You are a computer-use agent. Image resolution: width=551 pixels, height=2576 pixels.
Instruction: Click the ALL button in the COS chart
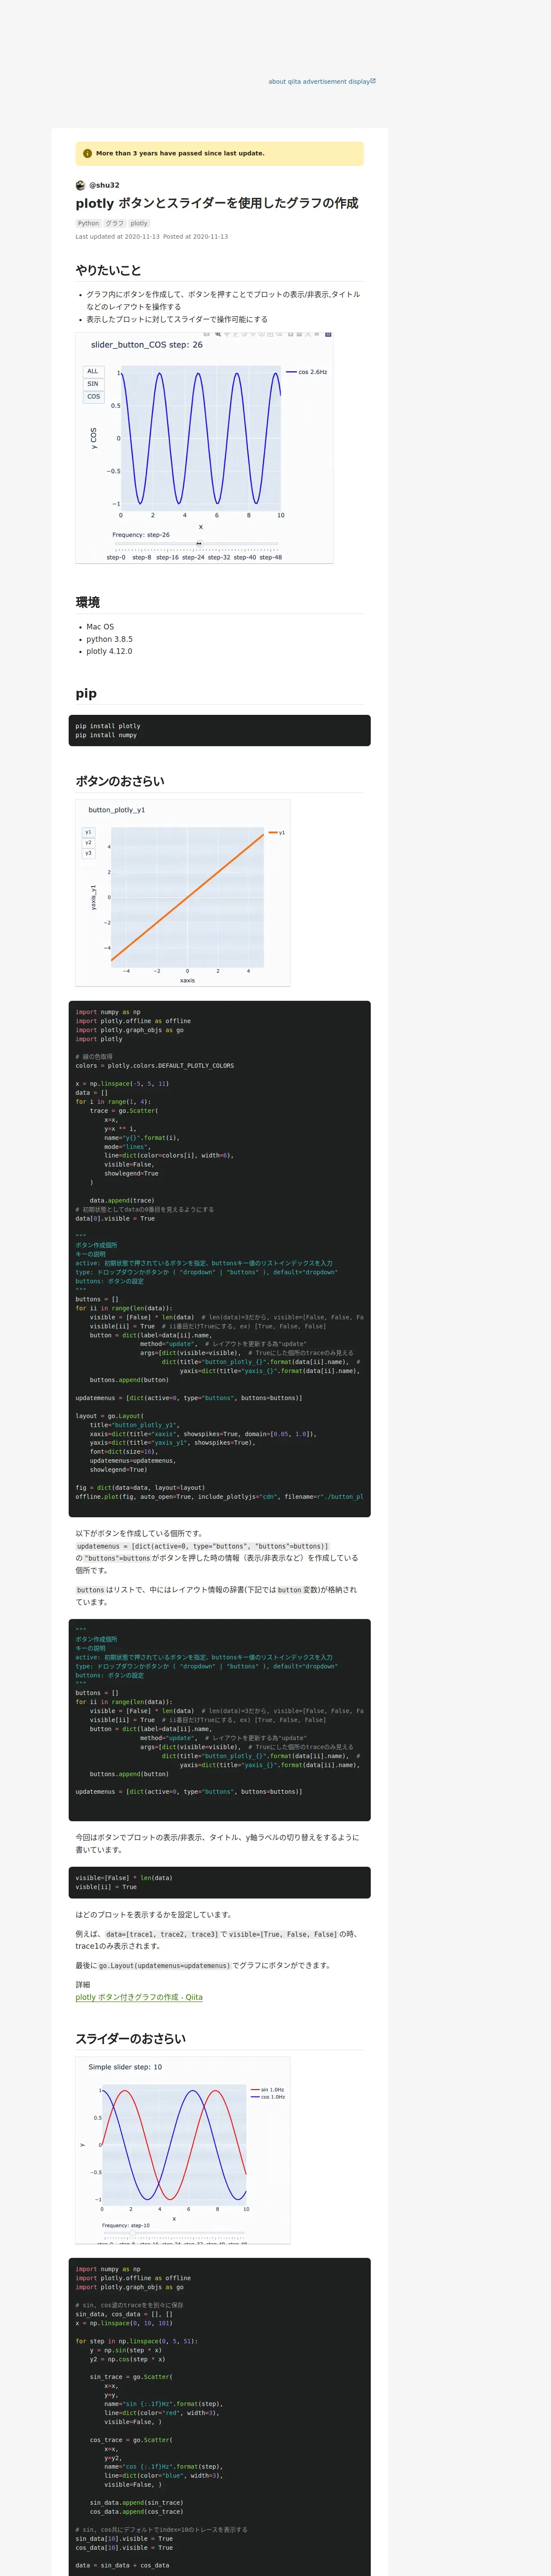coord(93,371)
